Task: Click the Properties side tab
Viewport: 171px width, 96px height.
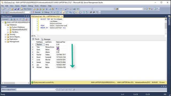Action: click(x=169, y=21)
